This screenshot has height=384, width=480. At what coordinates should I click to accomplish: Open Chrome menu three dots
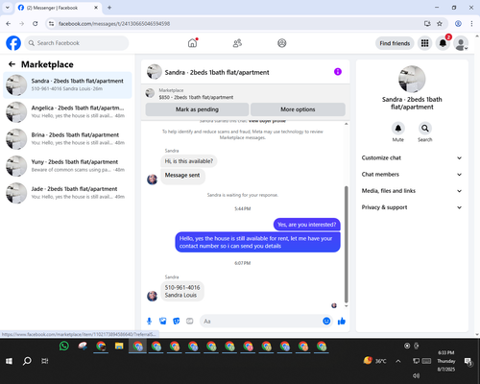(471, 23)
